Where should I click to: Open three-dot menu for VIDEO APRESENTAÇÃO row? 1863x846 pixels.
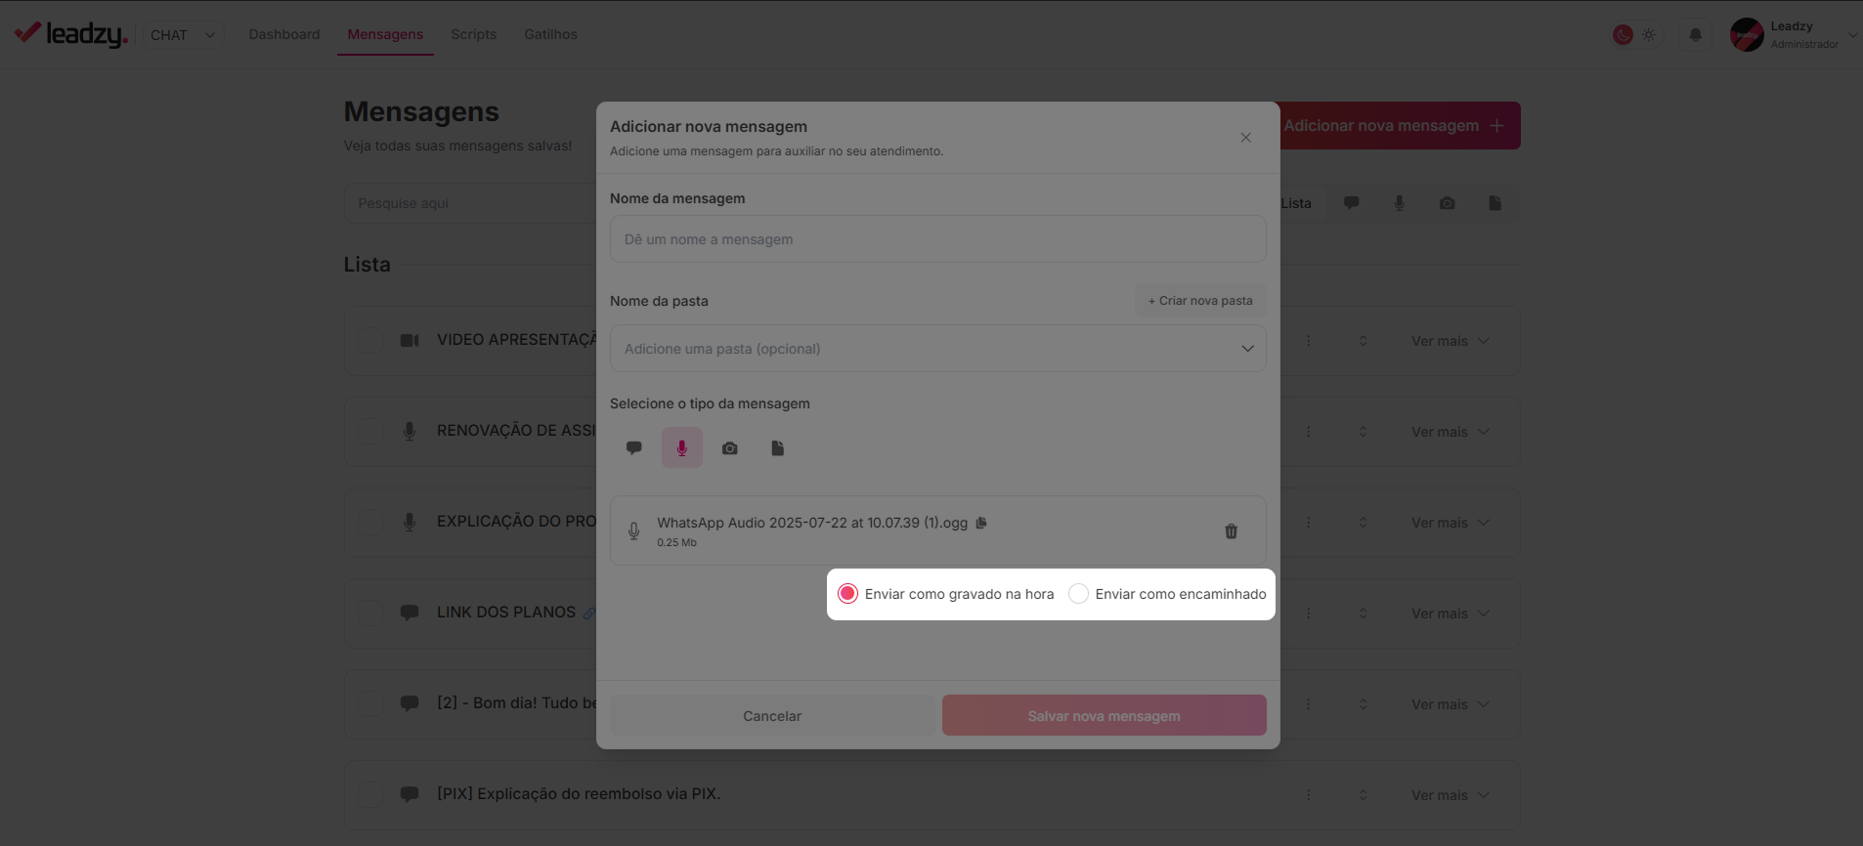pyautogui.click(x=1309, y=341)
